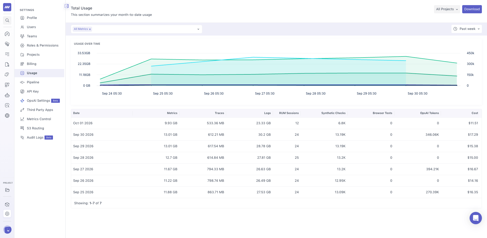Open the alerts bell icon in rail
Viewport: 487px width, 238px height.
click(7, 75)
